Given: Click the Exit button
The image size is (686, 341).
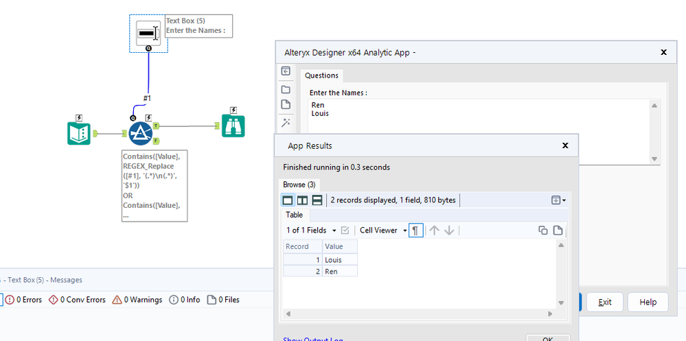Looking at the screenshot, I should pyautogui.click(x=604, y=302).
